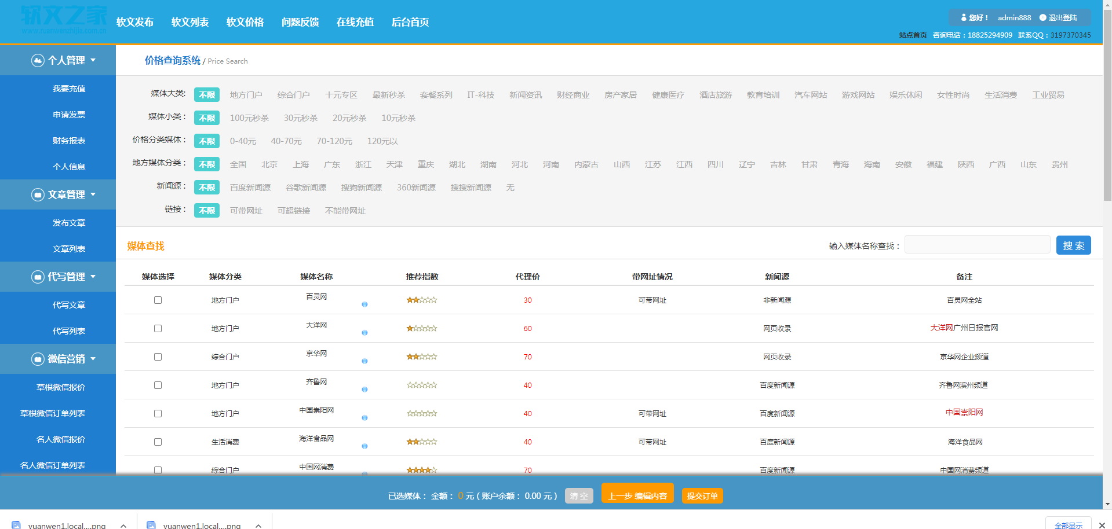The image size is (1112, 529).
Task: Click the star rating for 京华网
Action: coord(422,357)
